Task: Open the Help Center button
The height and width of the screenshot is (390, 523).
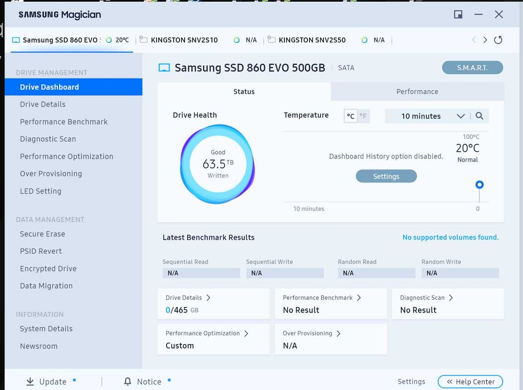Action: pos(470,382)
